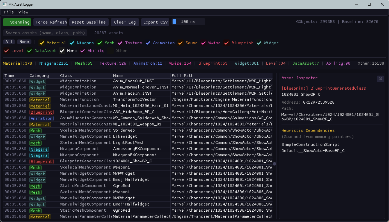Toggle the DataAsset filter checkbox
This screenshot has width=389, height=222.
(x=30, y=51)
